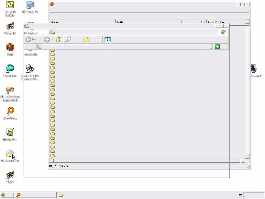This screenshot has height=199, width=265.
Task: Open the My Documents desktop icon
Action: pyautogui.click(x=10, y=156)
